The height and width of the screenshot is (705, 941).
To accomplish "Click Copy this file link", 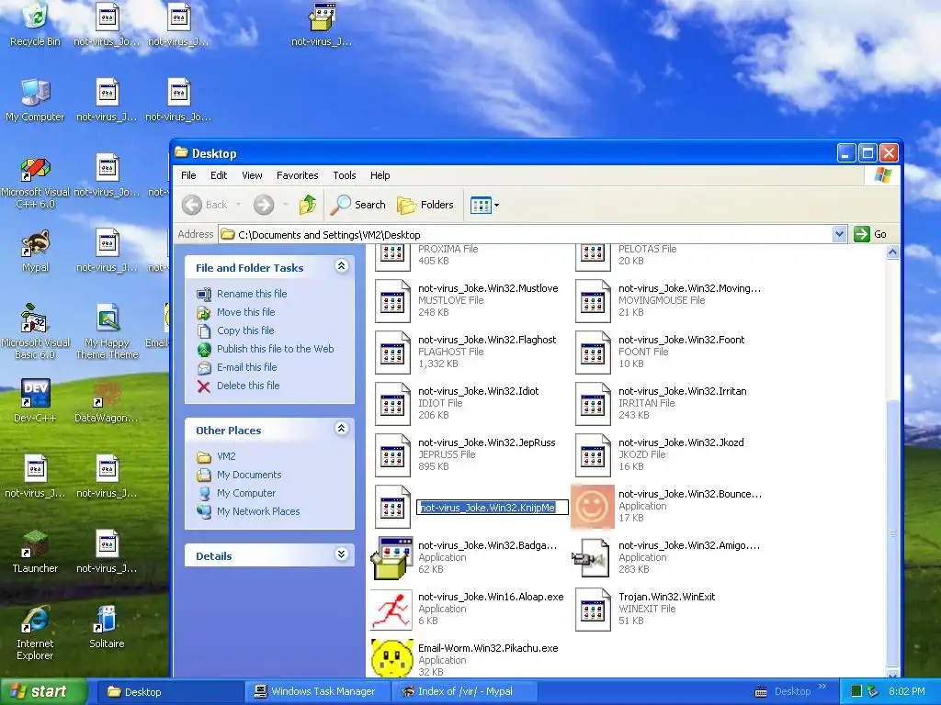I will click(x=244, y=330).
